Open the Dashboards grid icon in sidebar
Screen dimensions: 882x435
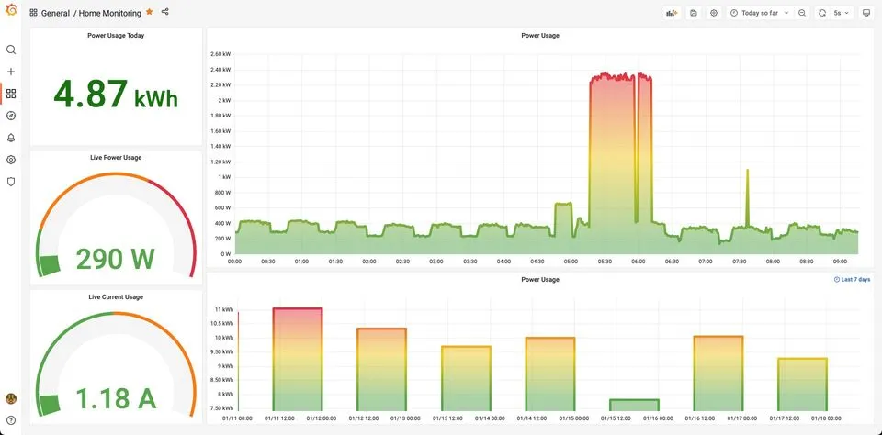11,94
